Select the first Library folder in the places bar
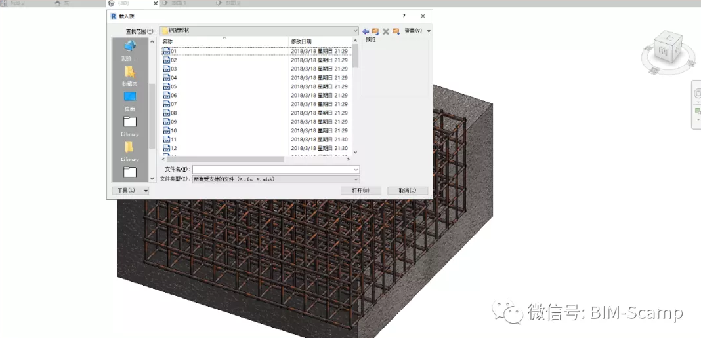Image resolution: width=701 pixels, height=338 pixels. [x=130, y=126]
